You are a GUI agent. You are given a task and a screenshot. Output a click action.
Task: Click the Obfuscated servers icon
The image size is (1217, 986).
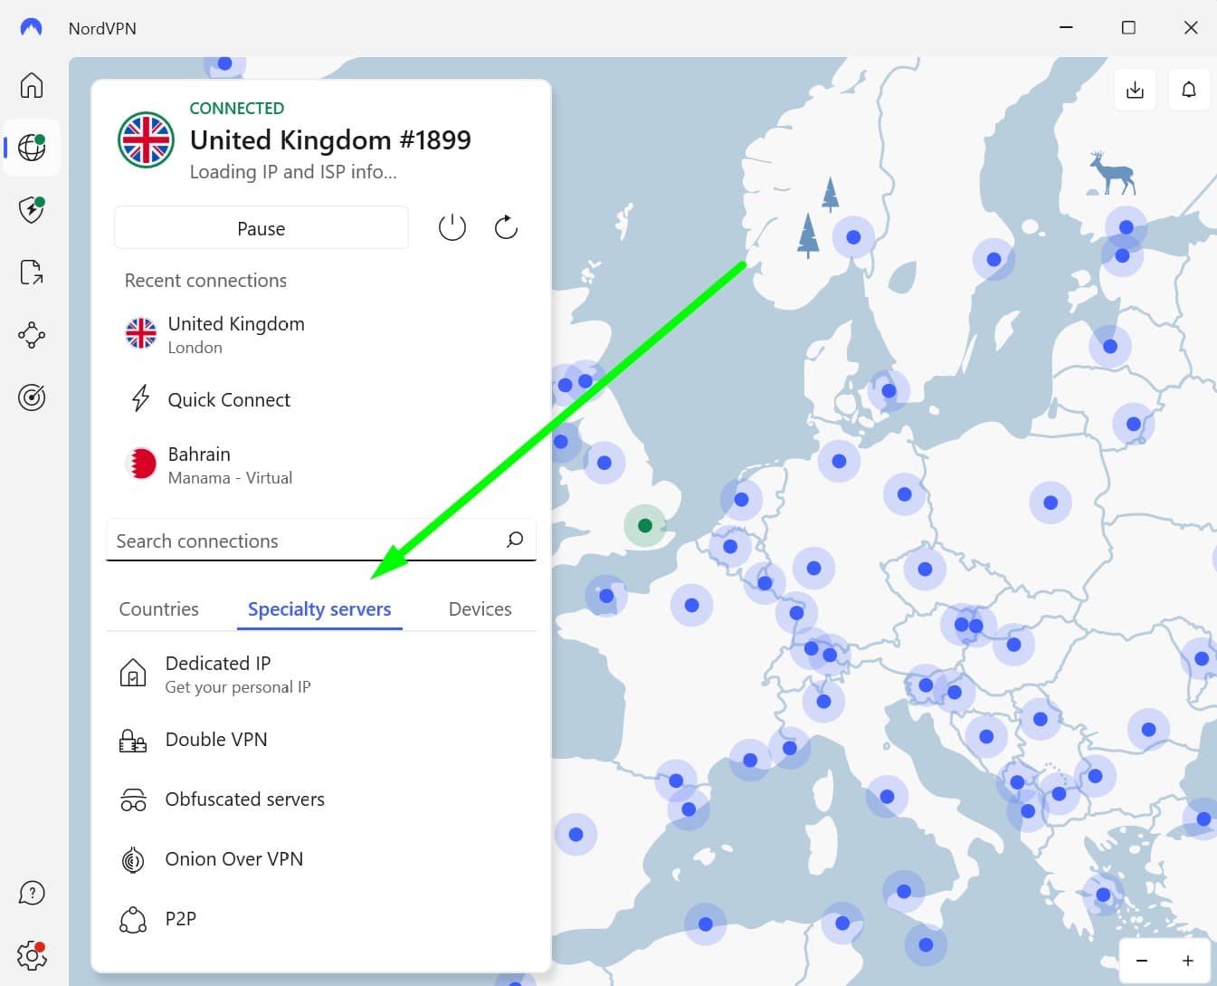tap(133, 799)
